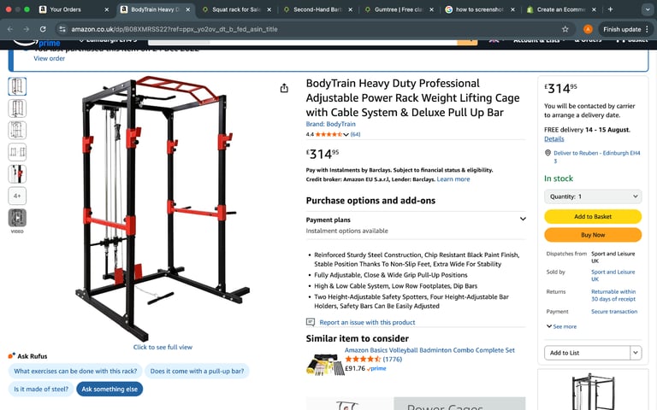Viewport: 657px width, 410px height.
Task: Click the report issue speech bubble icon
Action: pyautogui.click(x=310, y=322)
